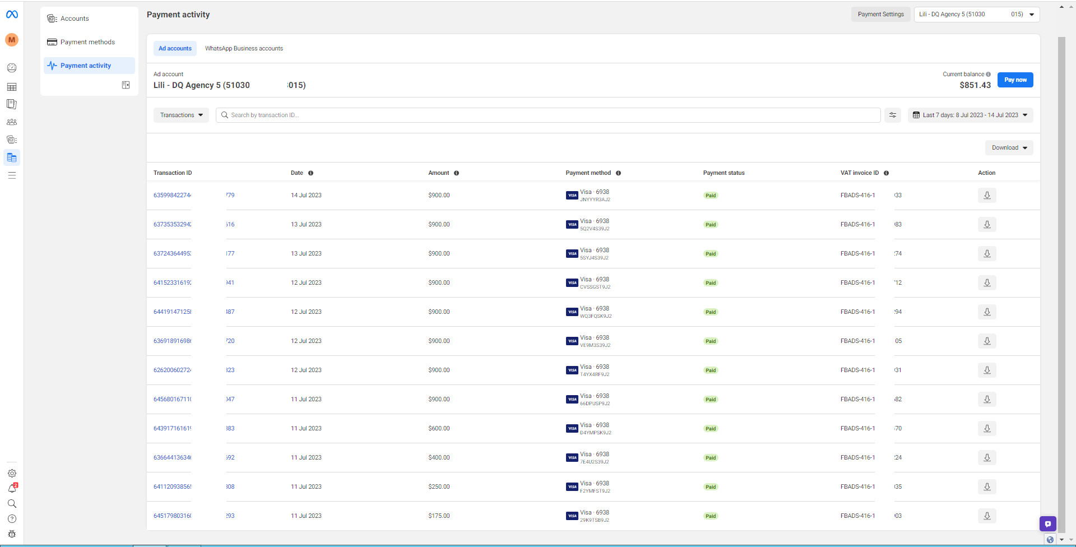The width and height of the screenshot is (1076, 547).
Task: Switch to the Ad accounts tab
Action: tap(175, 48)
